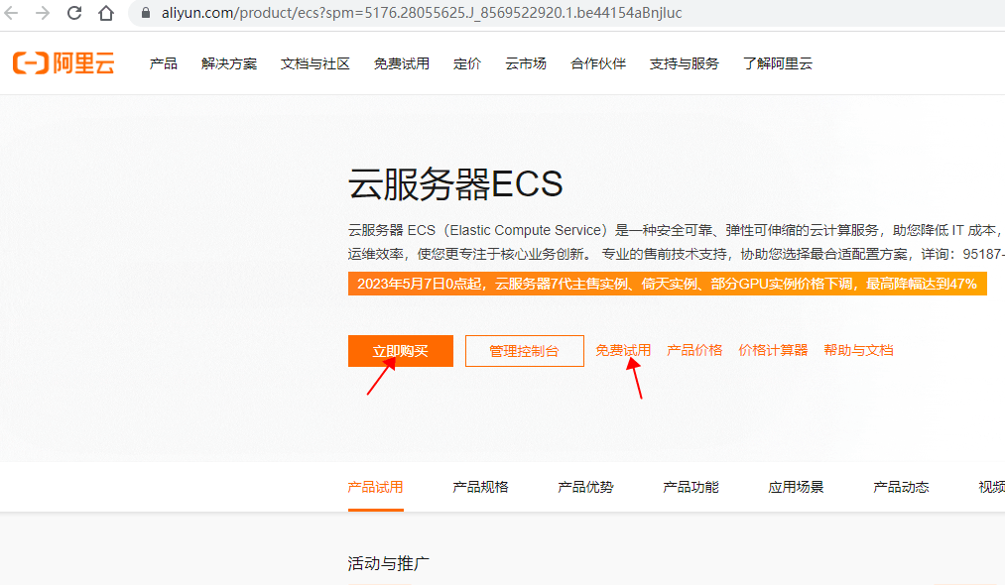
Task: View site info via the lock icon
Action: coord(146,13)
